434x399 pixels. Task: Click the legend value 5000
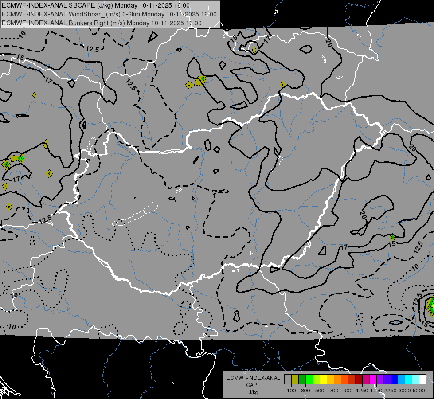pyautogui.click(x=419, y=391)
